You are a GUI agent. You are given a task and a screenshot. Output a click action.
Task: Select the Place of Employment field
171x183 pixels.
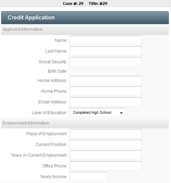point(106,134)
